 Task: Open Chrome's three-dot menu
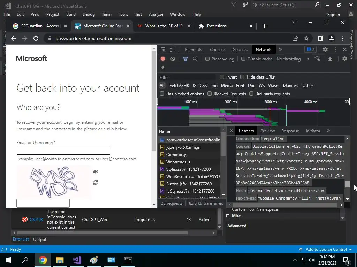pos(343,38)
